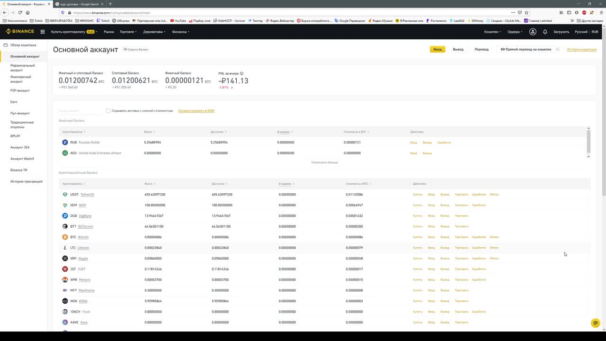Click the USDT coin icon

tap(65, 195)
